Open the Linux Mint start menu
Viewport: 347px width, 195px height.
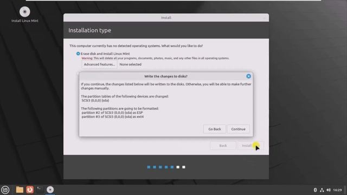(5, 190)
